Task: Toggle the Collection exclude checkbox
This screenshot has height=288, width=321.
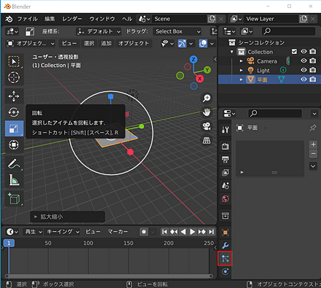Action: tap(294, 52)
